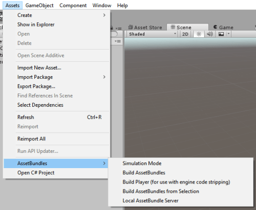The image size is (256, 210).
Task: Switch to the Asset Store tab
Action: [145, 27]
